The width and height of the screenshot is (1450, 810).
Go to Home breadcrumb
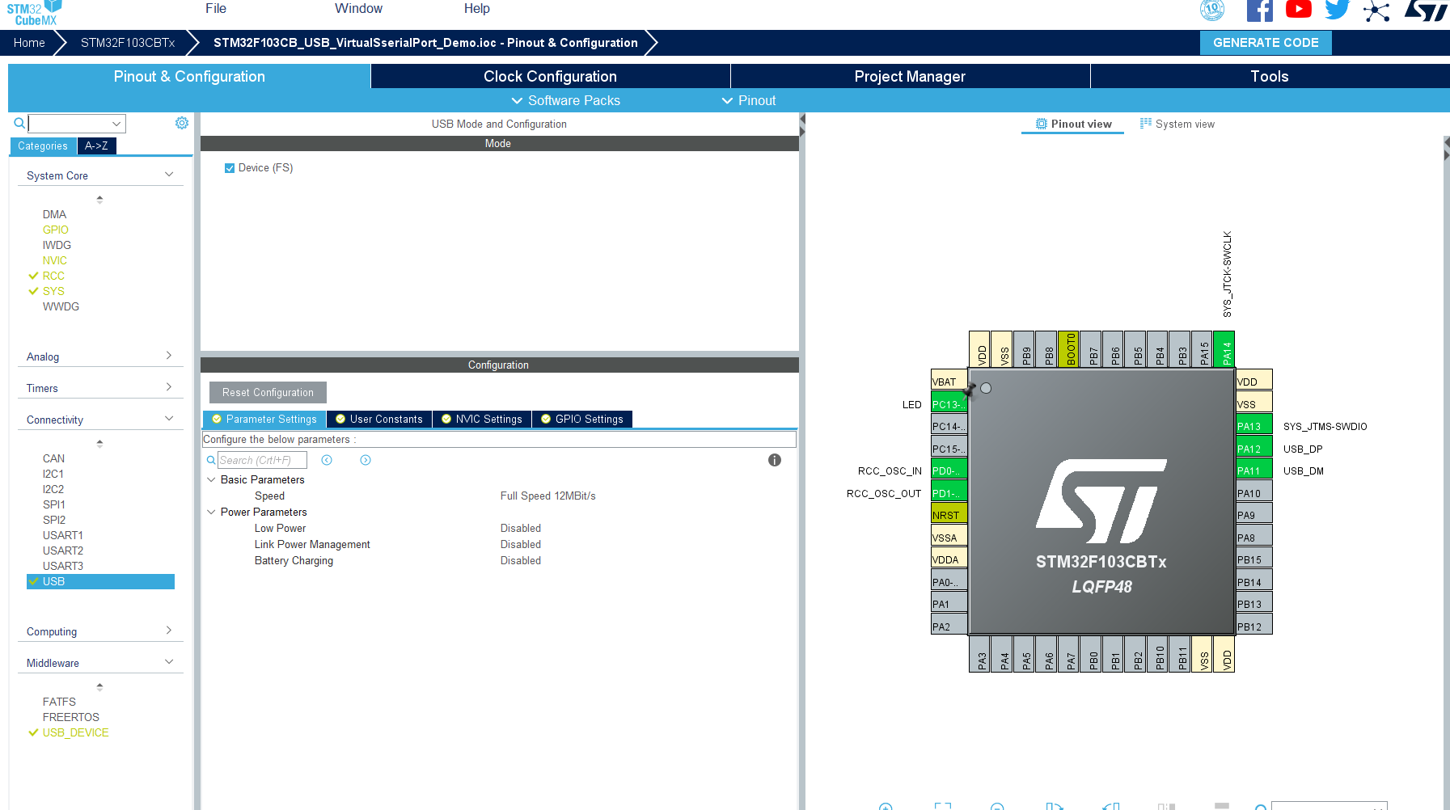point(29,43)
